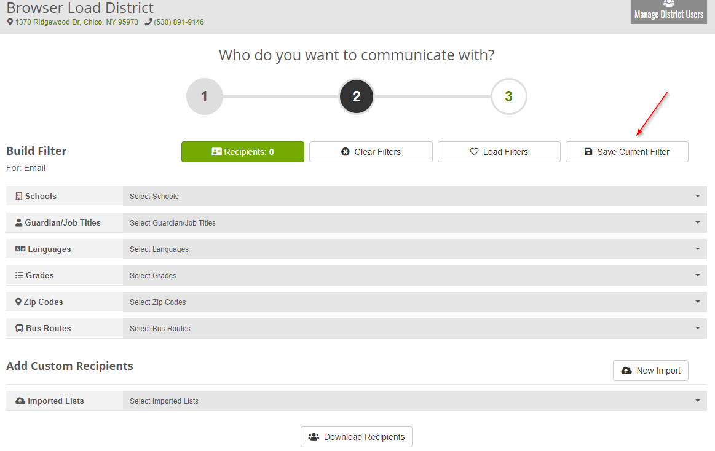Click the Guardian/Job Titles person icon
The width and height of the screenshot is (715, 451).
point(18,223)
